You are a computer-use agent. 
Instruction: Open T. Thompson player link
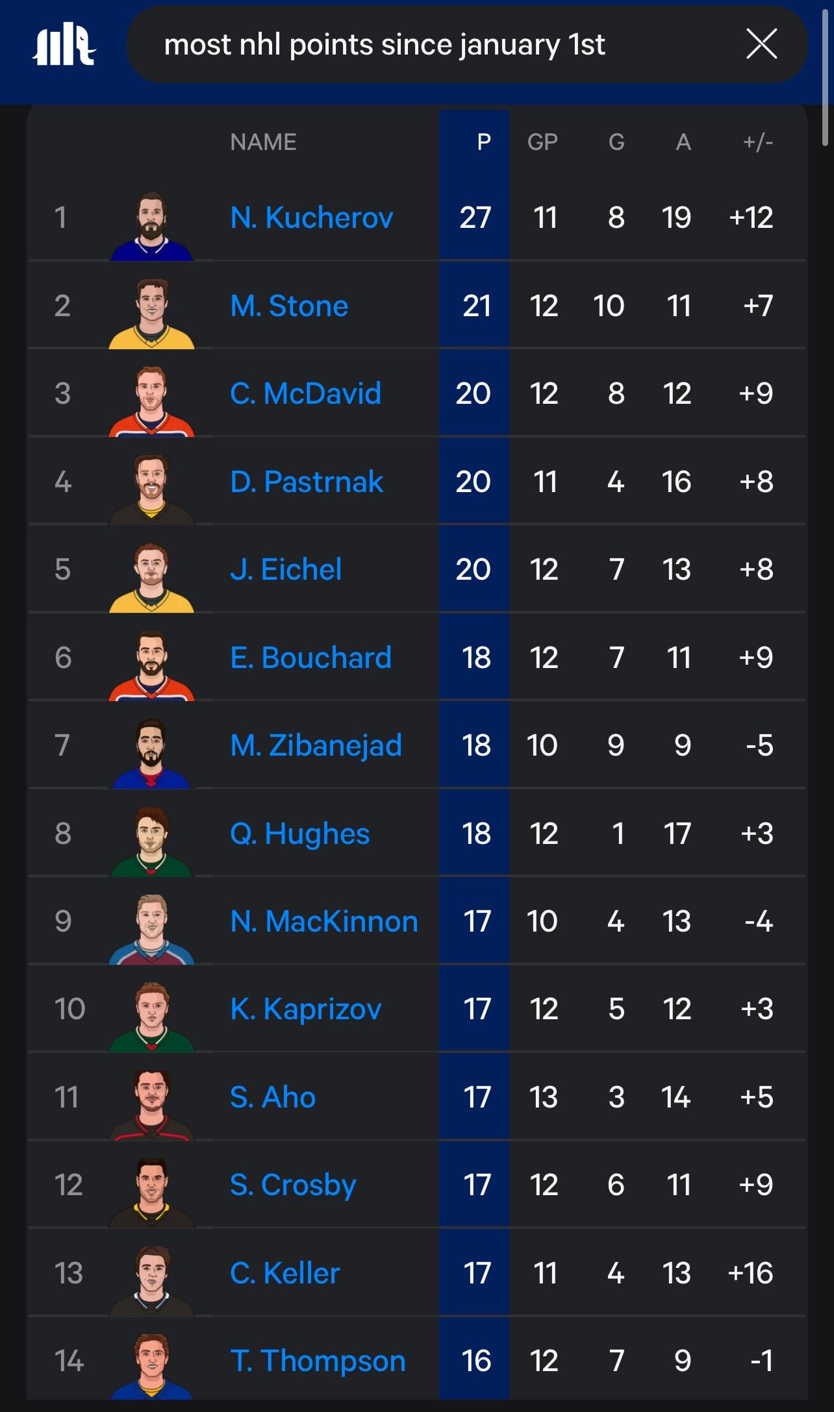[318, 1361]
